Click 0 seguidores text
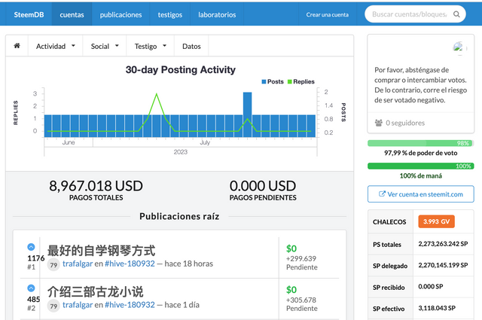 click(x=405, y=123)
